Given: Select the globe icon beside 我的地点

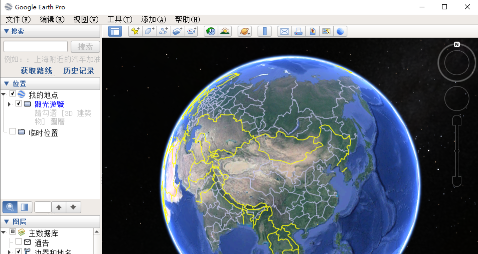Looking at the screenshot, I should (x=21, y=94).
